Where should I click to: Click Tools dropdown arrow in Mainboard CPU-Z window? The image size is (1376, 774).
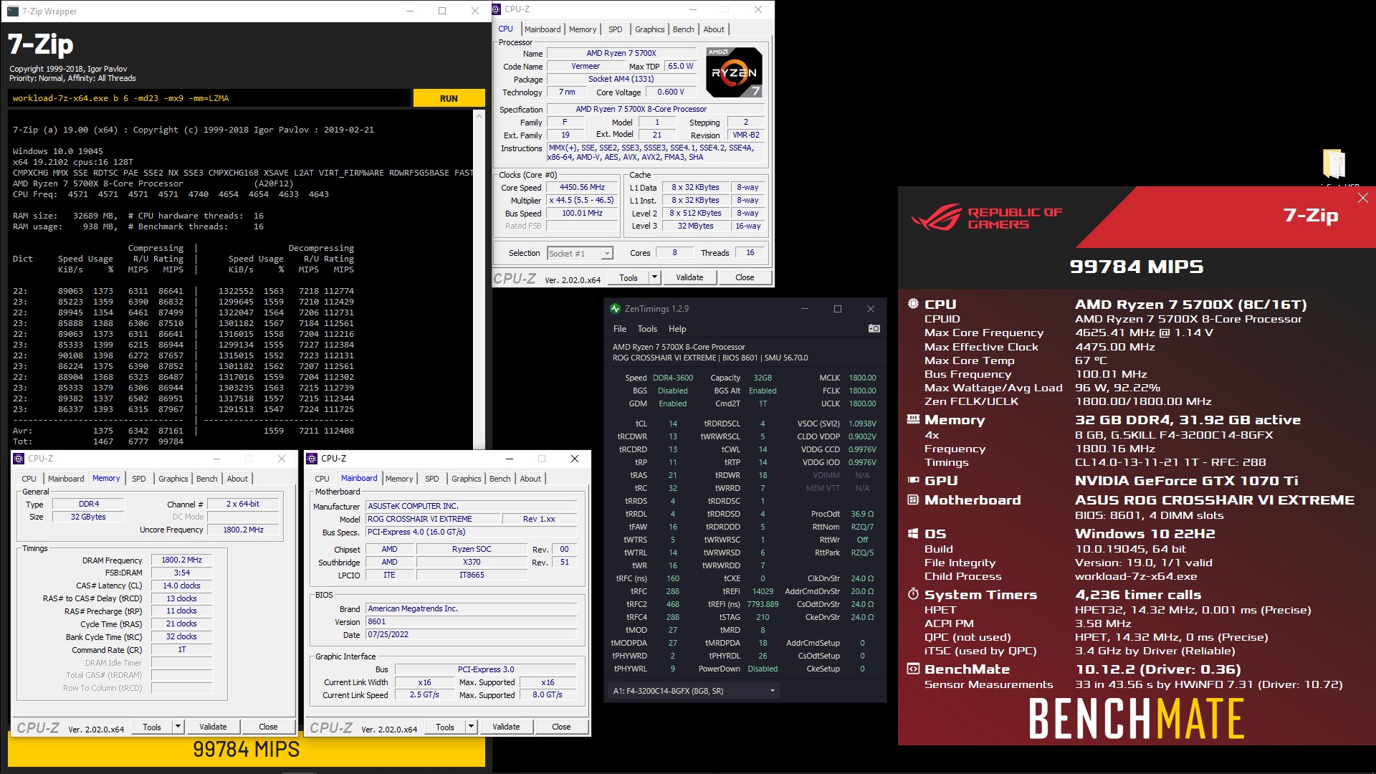[x=471, y=727]
